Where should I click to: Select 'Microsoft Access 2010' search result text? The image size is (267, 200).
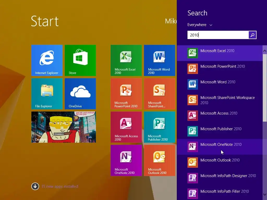click(x=219, y=113)
